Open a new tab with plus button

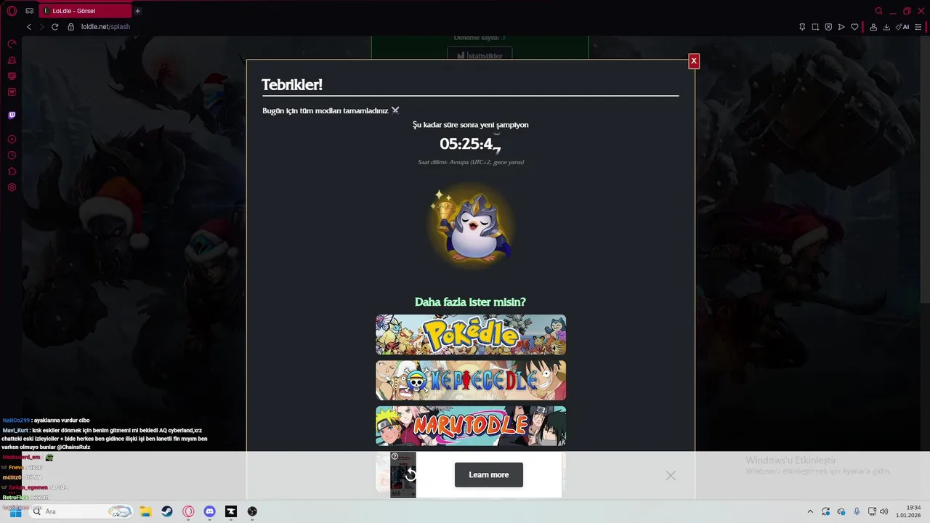[137, 11]
